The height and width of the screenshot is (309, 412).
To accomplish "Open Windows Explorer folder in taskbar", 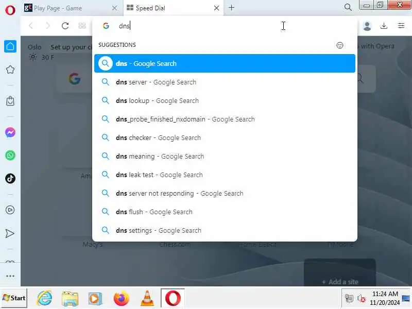I will coord(70,299).
